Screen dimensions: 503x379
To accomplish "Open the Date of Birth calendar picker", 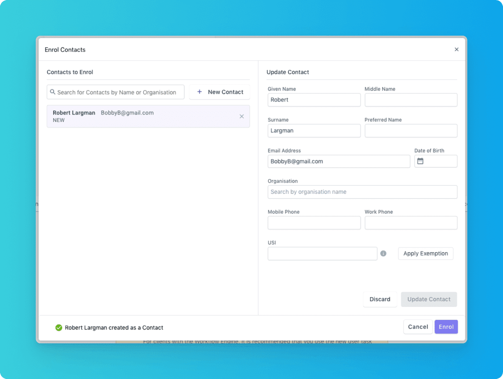I will pos(421,161).
